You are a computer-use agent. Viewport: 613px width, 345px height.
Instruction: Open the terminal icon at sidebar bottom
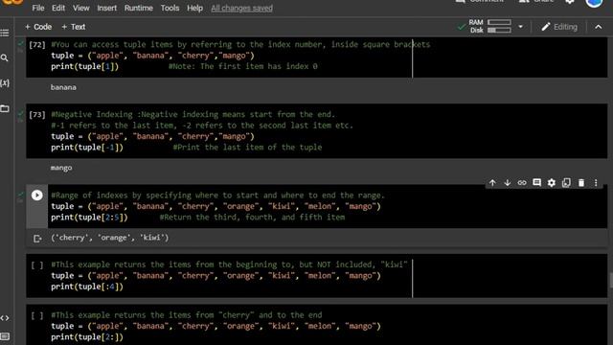pyautogui.click(x=5, y=336)
